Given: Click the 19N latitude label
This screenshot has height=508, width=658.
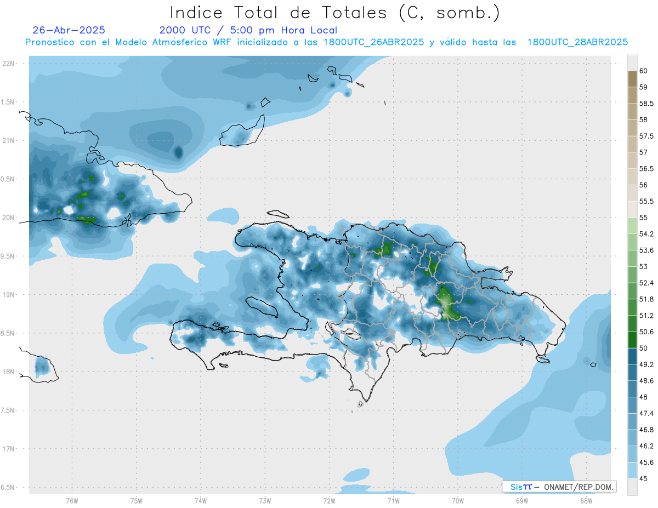Looking at the screenshot, I should point(9,295).
